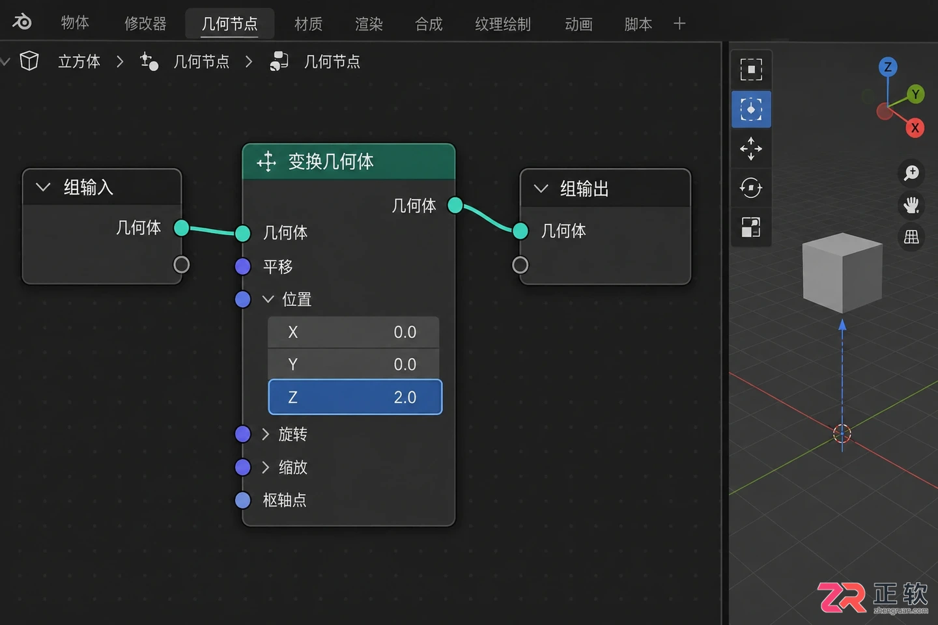
Task: Collapse the 组输入 node
Action: (x=44, y=187)
